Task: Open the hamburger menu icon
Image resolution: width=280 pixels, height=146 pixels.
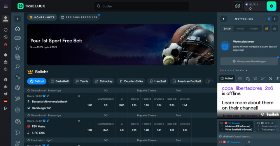Action: [x=6, y=6]
